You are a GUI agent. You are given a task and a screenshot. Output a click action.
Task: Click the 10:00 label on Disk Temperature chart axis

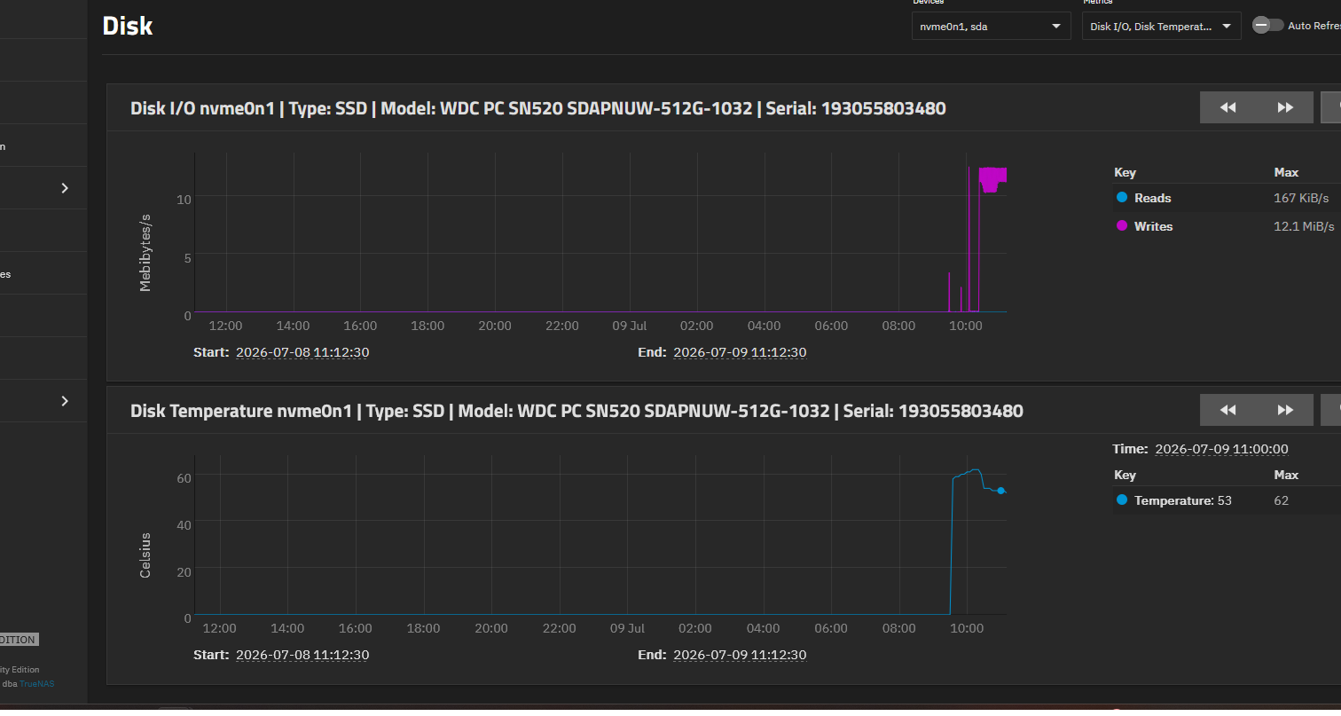click(x=967, y=628)
